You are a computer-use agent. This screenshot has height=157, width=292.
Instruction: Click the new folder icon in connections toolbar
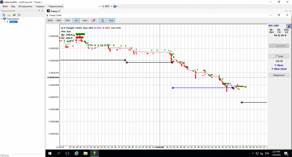tap(9, 15)
